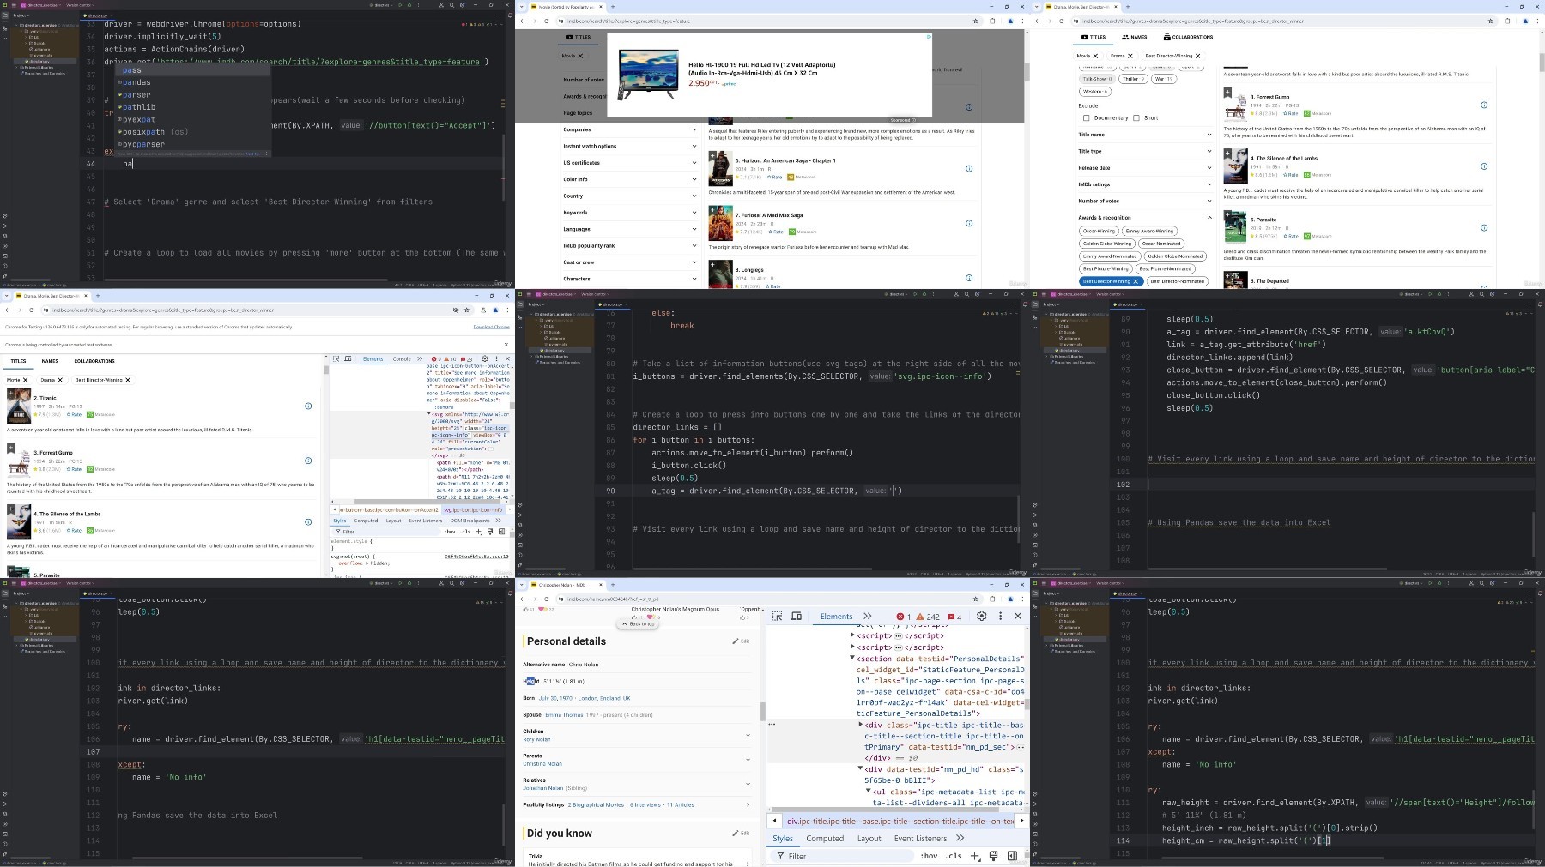
Task: Expand the Keywords filter section
Action: point(629,213)
